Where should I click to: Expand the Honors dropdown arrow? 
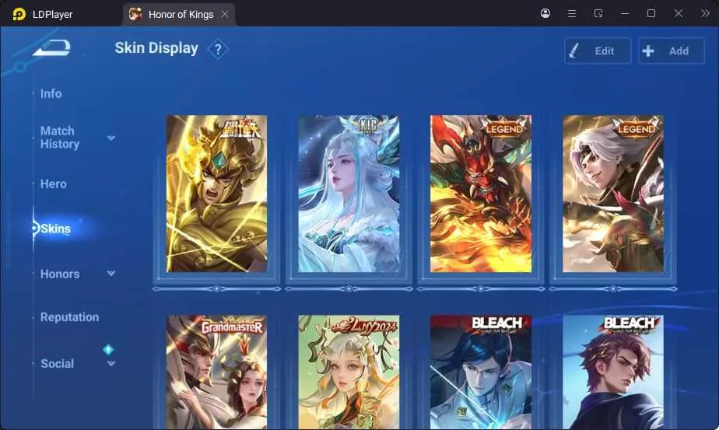click(x=111, y=274)
